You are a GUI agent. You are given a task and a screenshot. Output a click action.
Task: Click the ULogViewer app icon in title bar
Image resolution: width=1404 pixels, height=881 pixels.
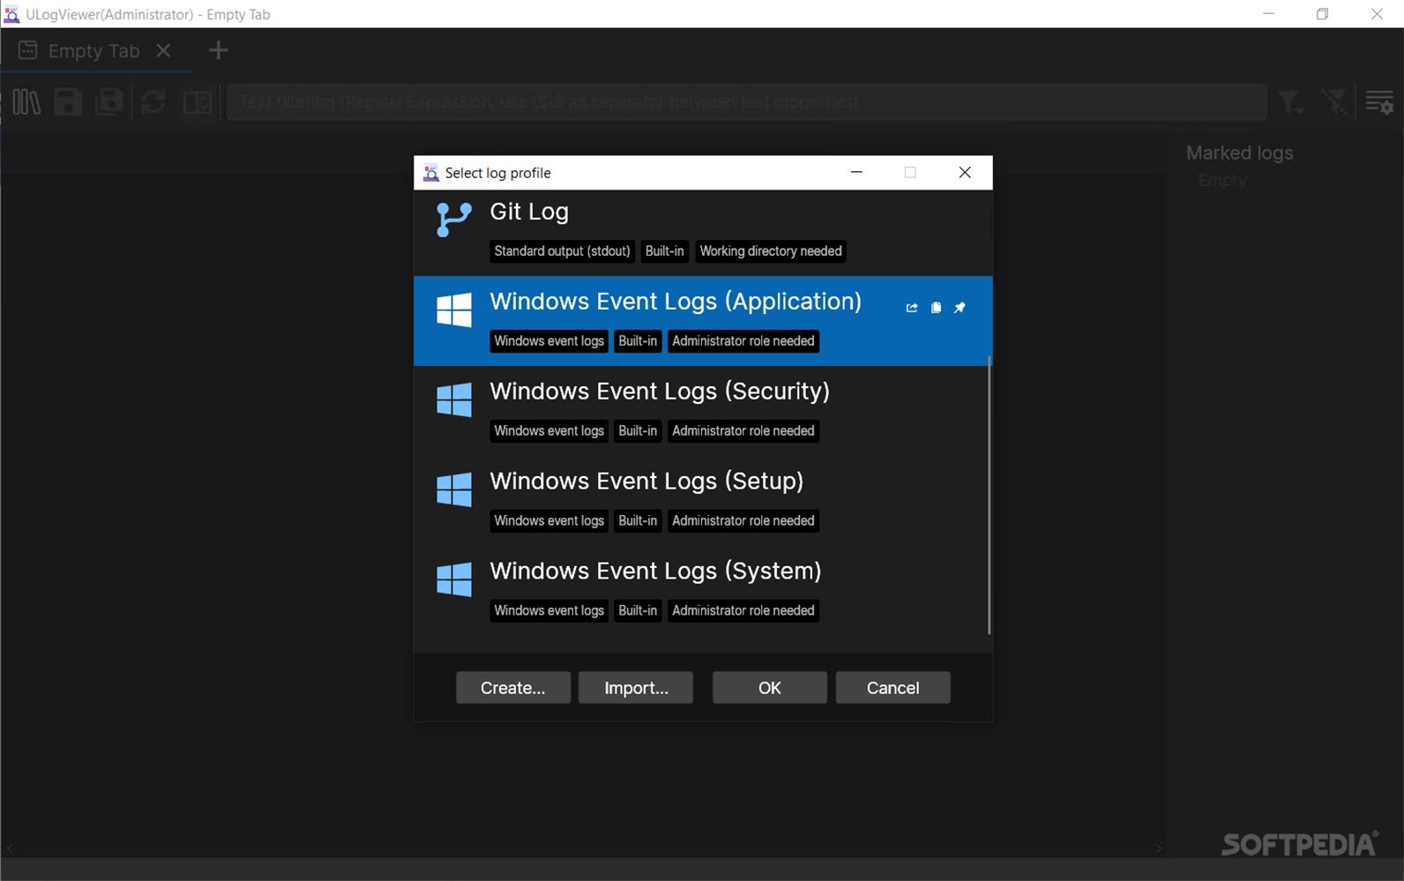point(11,14)
